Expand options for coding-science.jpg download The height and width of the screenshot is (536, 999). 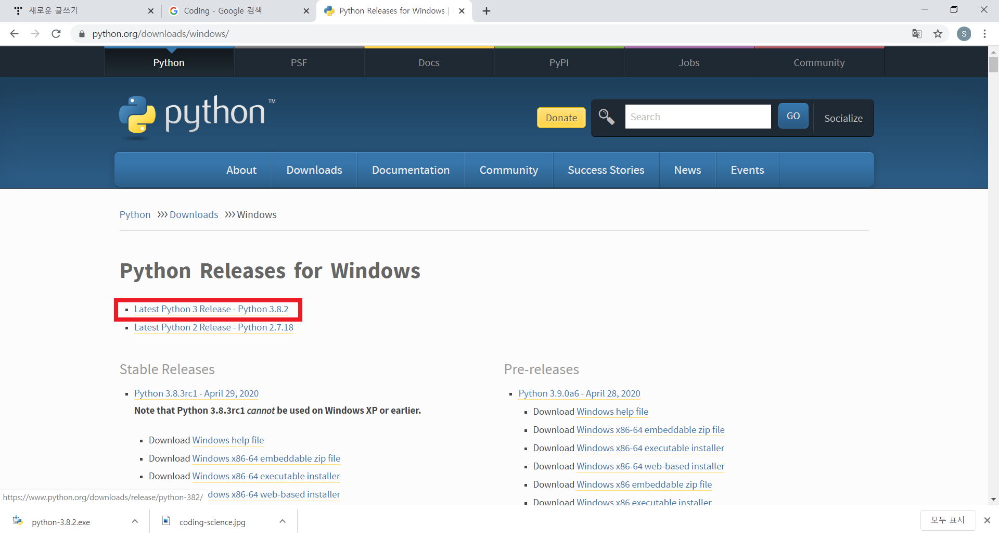[x=283, y=521]
